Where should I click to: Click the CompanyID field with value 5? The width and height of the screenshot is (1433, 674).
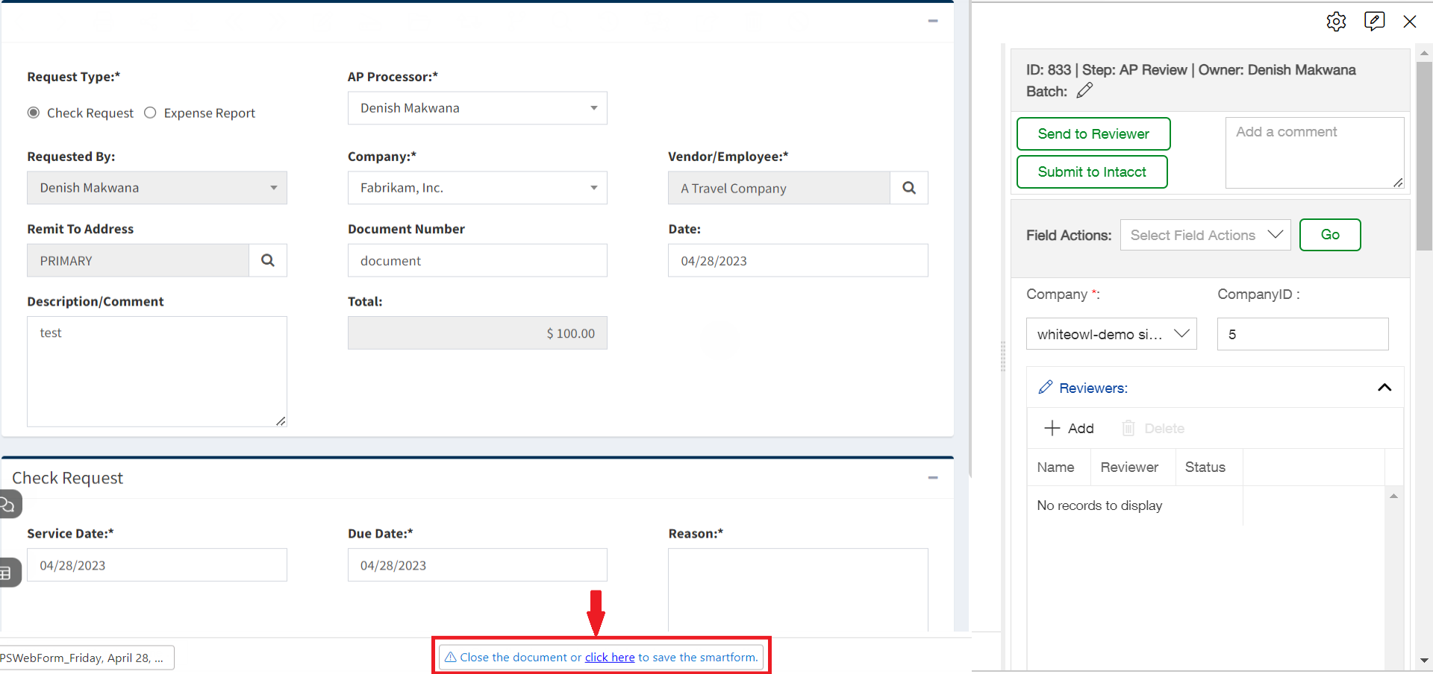tap(1303, 334)
